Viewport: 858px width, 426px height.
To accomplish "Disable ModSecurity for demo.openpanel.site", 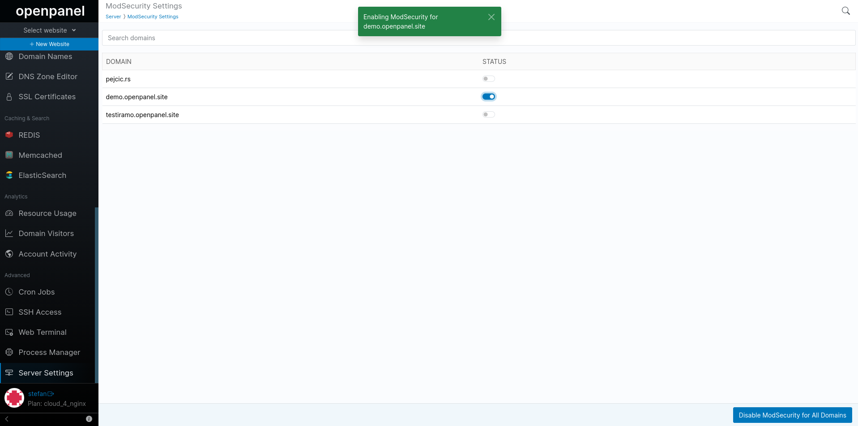I will point(488,97).
